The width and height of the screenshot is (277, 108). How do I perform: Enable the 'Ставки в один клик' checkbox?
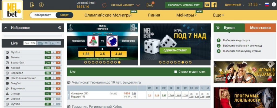175,72
